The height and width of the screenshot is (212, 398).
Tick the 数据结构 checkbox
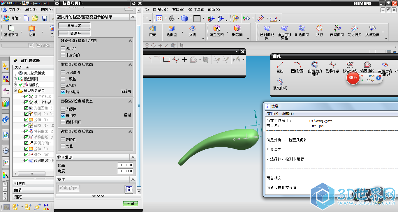coord(63,73)
